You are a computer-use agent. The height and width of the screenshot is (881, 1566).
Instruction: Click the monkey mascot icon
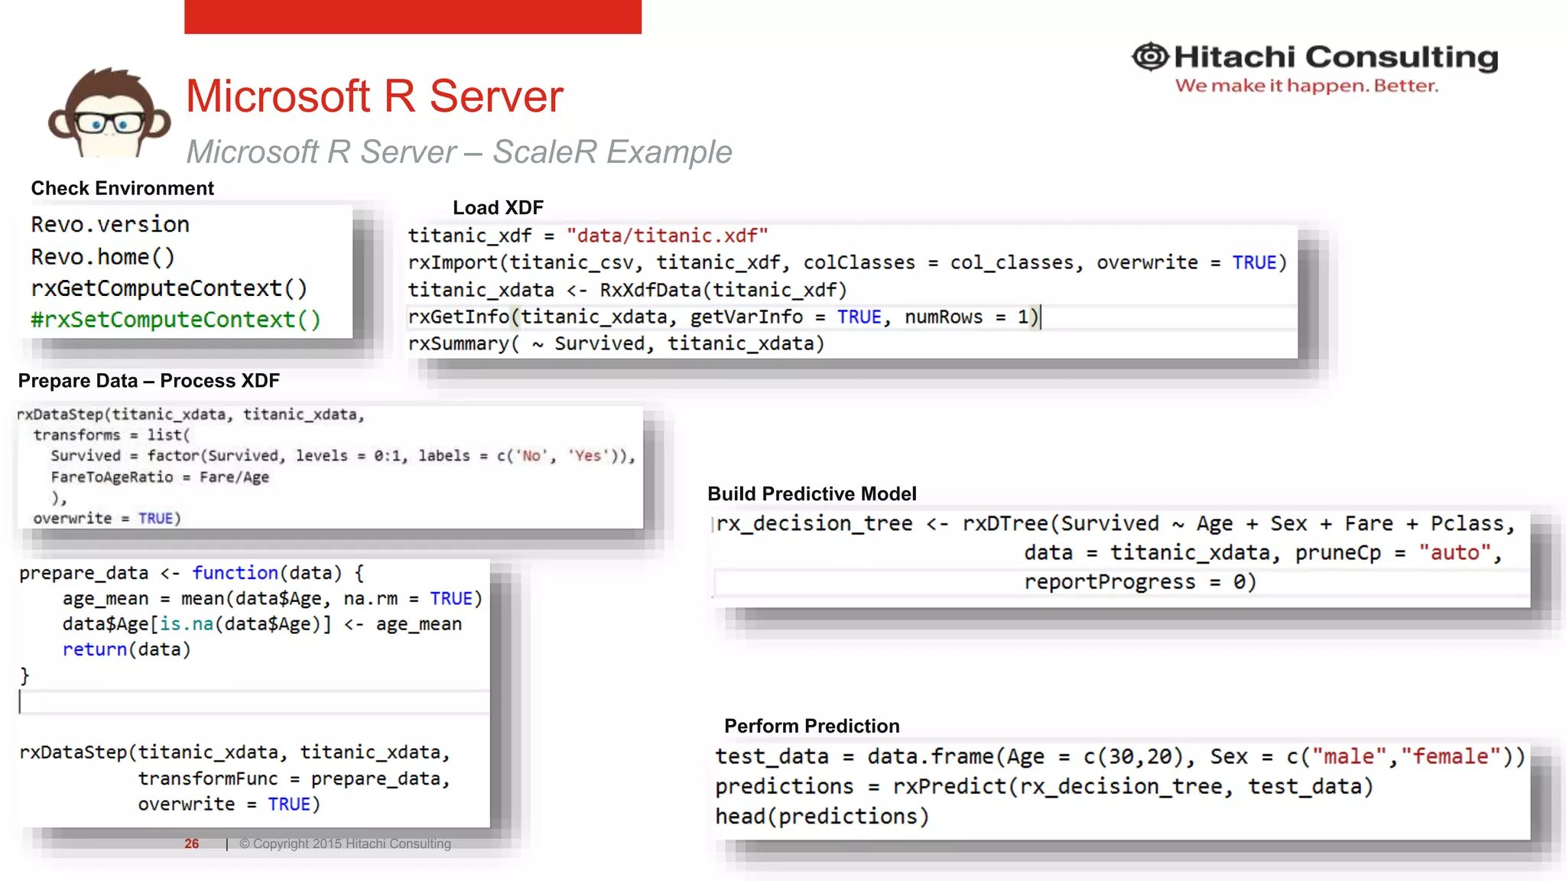pos(109,112)
